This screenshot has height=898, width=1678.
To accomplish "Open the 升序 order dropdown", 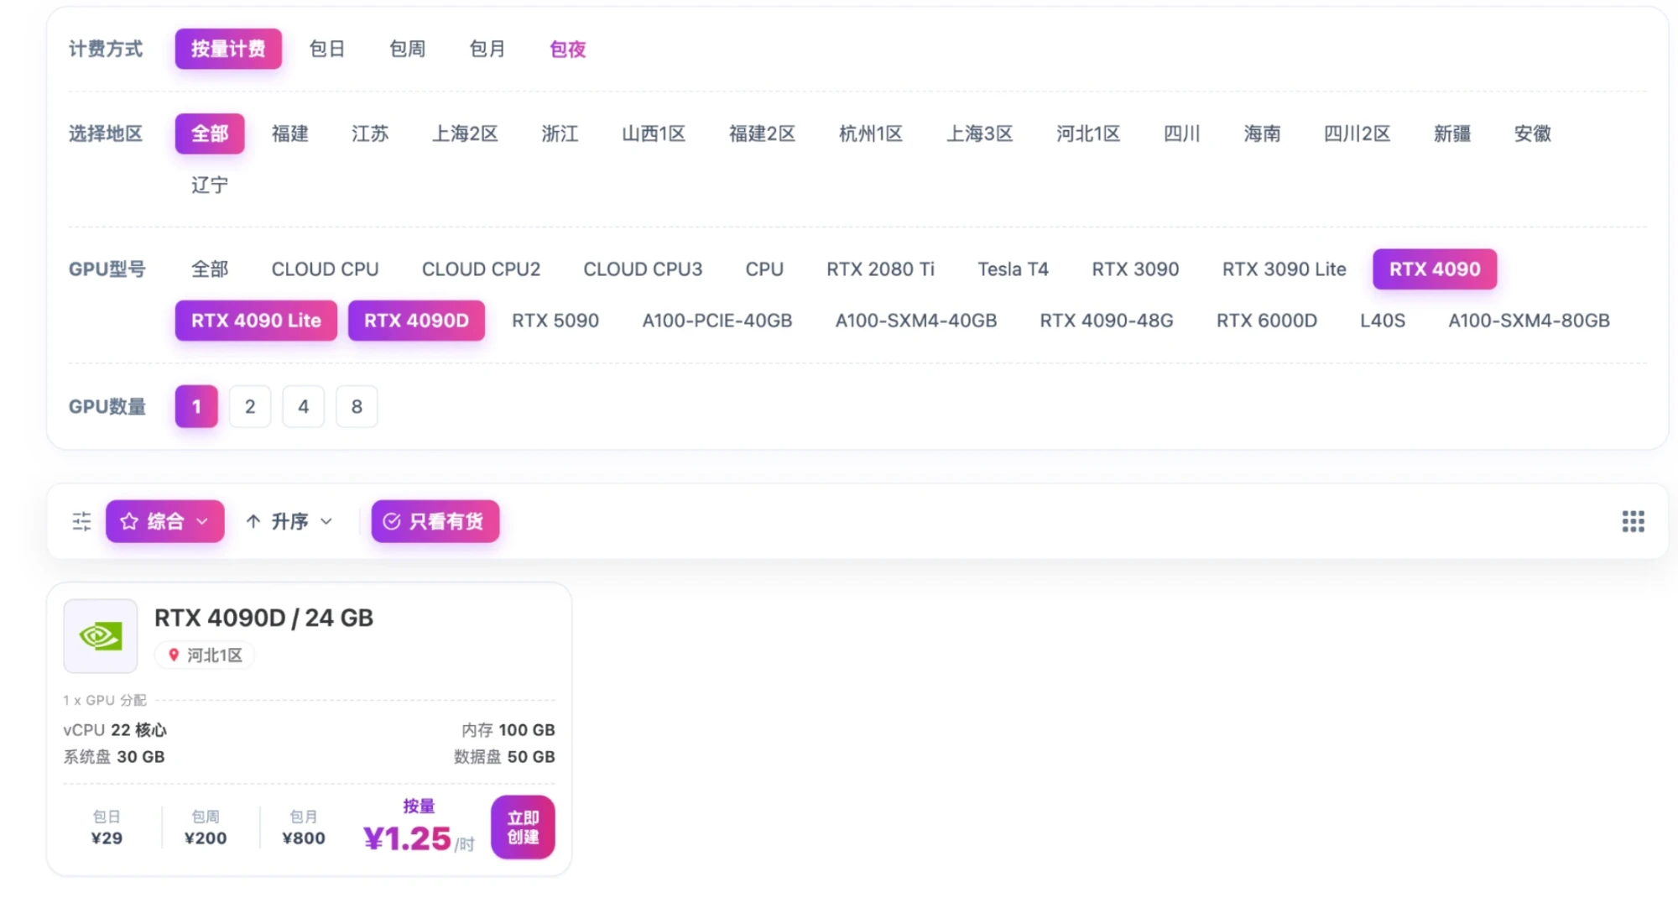I will (290, 521).
